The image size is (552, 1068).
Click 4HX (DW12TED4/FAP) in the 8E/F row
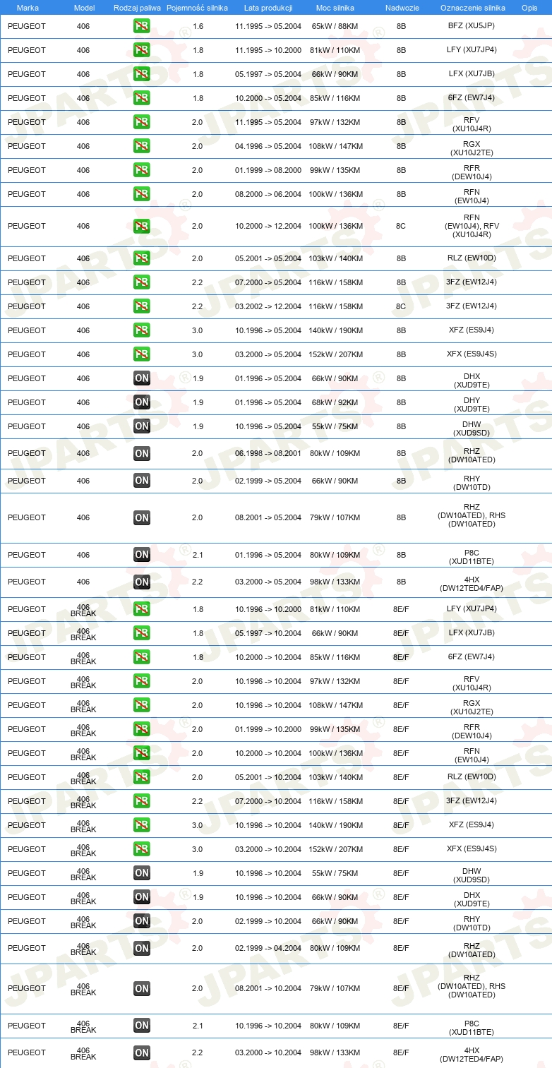point(472,1055)
